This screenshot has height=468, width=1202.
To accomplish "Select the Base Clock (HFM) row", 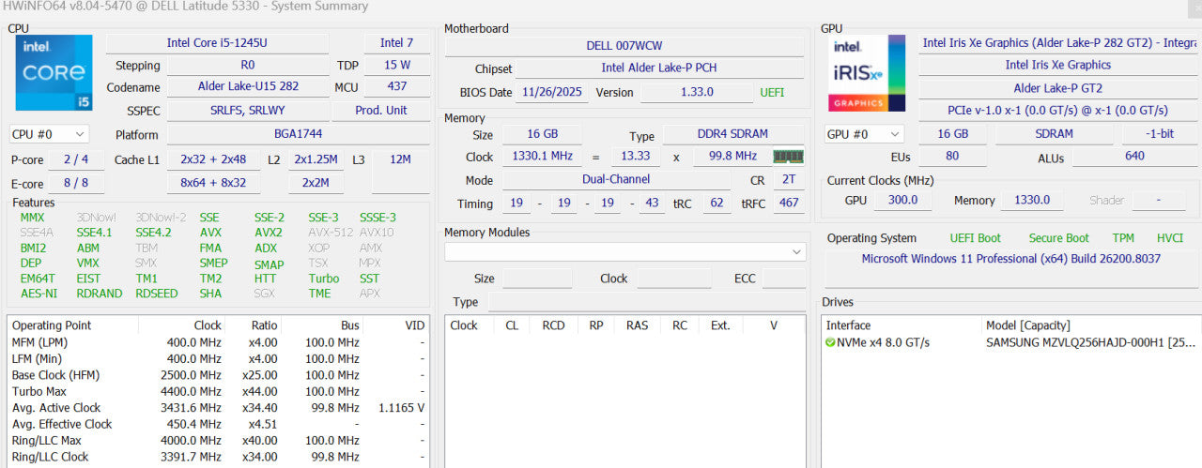I will 218,375.
